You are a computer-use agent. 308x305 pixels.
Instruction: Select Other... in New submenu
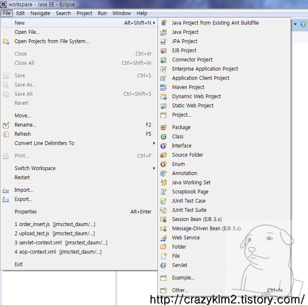click(224, 290)
